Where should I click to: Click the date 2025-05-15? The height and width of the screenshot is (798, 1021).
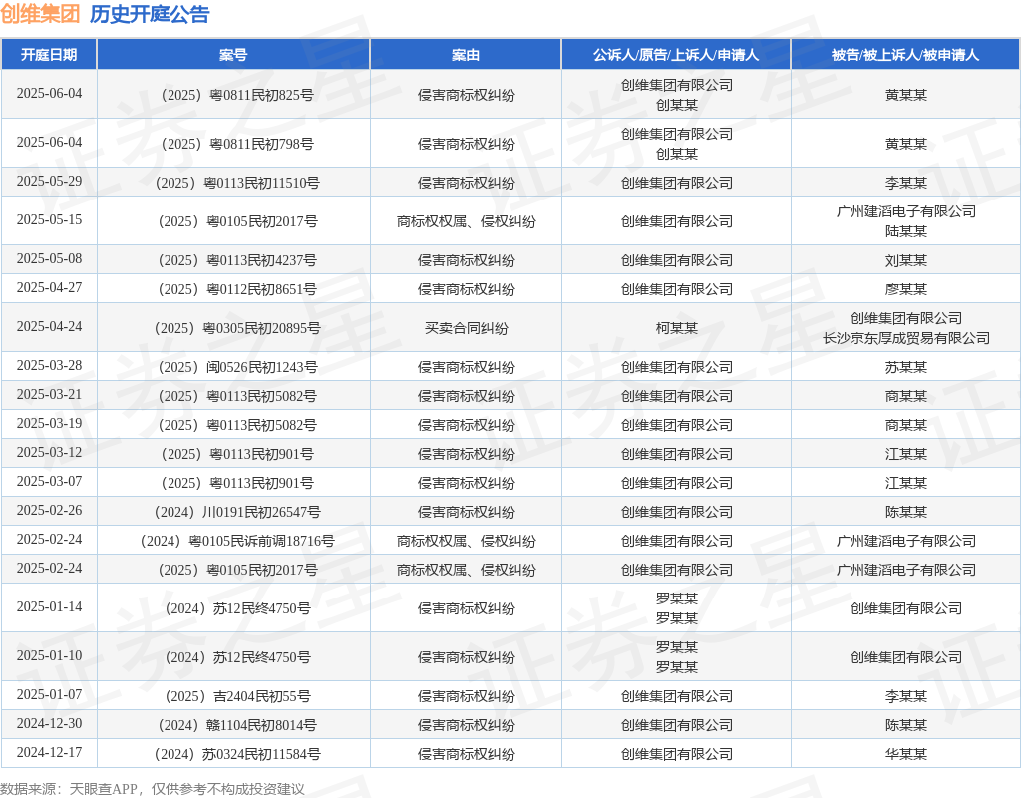pyautogui.click(x=50, y=220)
